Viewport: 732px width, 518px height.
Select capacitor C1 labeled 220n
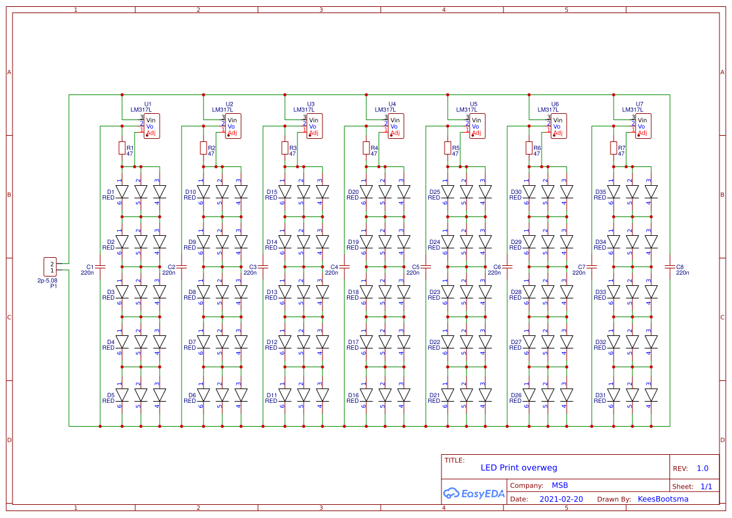(100, 267)
